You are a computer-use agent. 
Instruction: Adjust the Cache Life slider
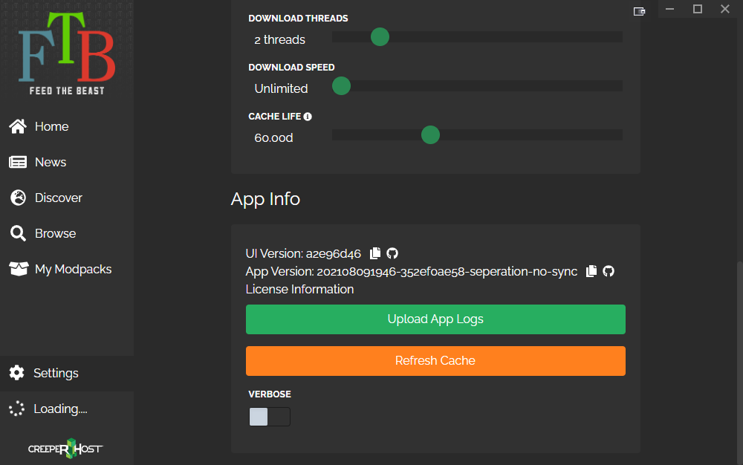click(x=430, y=134)
